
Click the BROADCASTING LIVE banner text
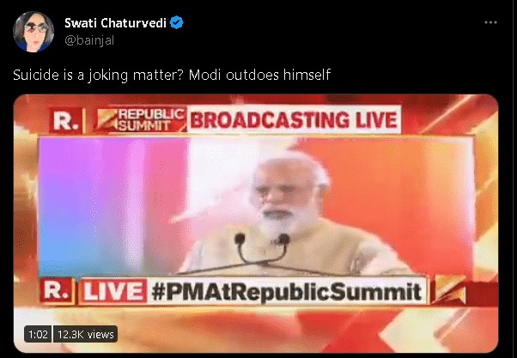[x=294, y=119]
